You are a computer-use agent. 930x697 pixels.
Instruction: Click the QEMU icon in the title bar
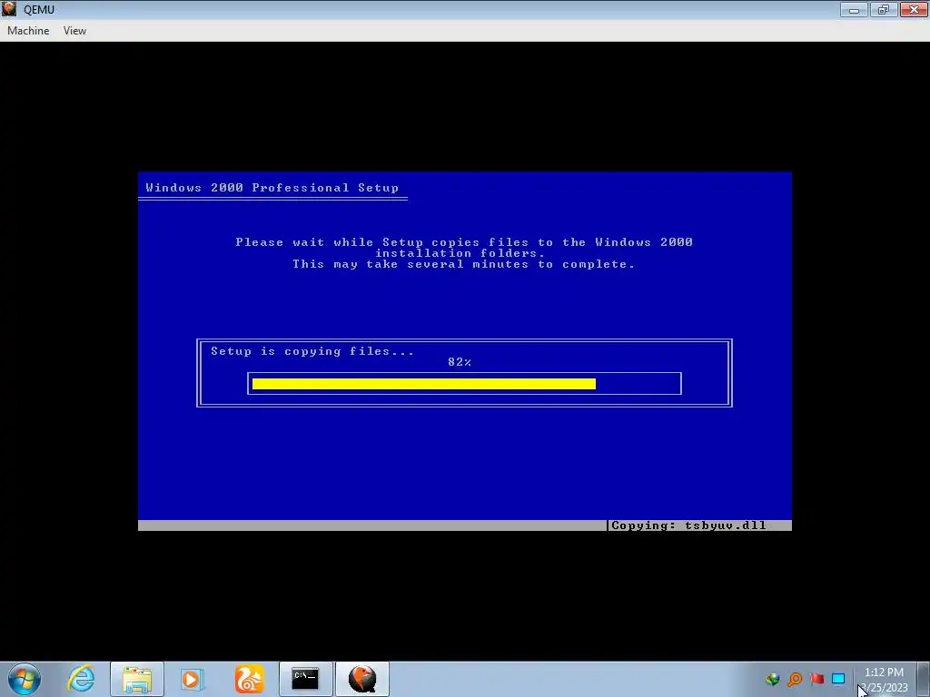click(x=9, y=9)
